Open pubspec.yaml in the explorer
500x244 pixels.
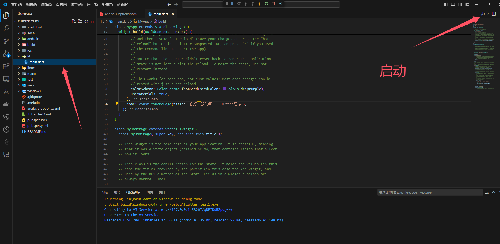[x=38, y=126]
